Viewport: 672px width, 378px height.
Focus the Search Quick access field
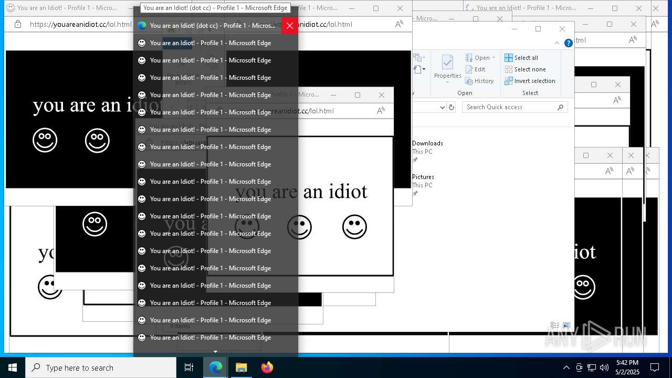[514, 107]
